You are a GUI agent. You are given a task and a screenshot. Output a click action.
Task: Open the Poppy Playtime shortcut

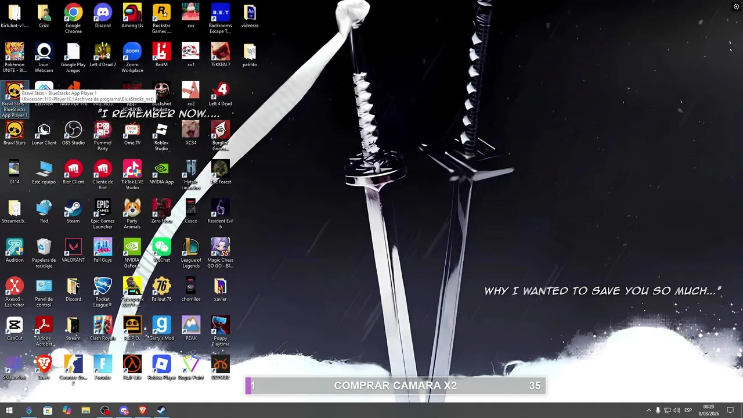pos(221,330)
